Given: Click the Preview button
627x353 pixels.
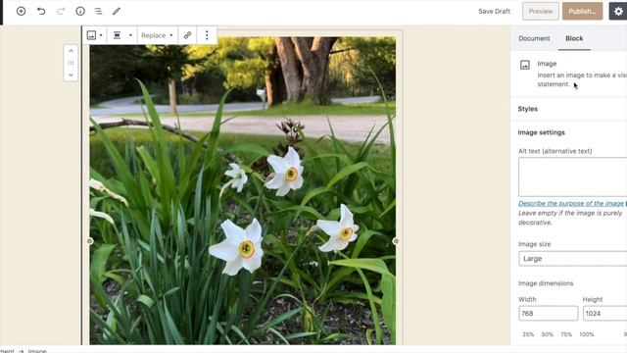Looking at the screenshot, I should point(541,11).
